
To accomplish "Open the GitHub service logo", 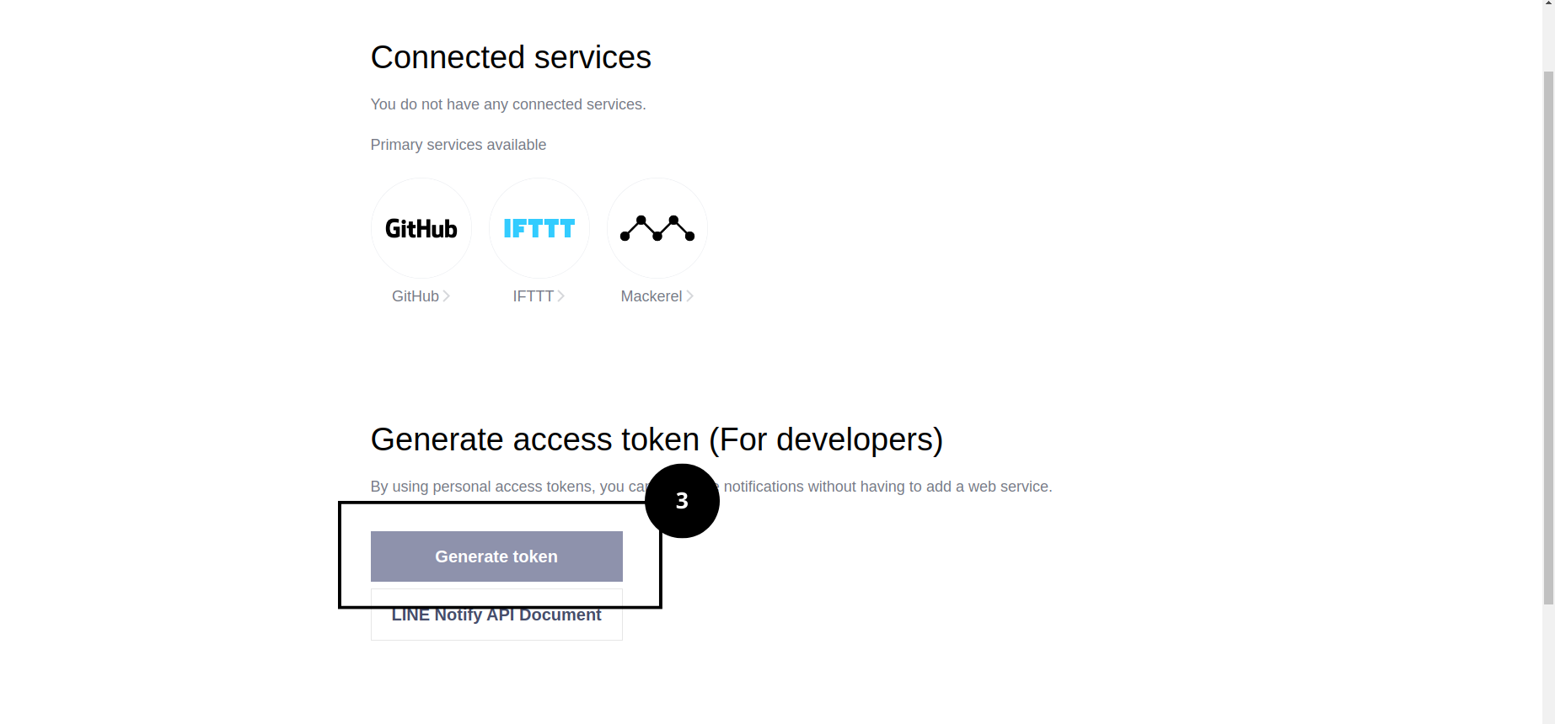I will tap(421, 228).
